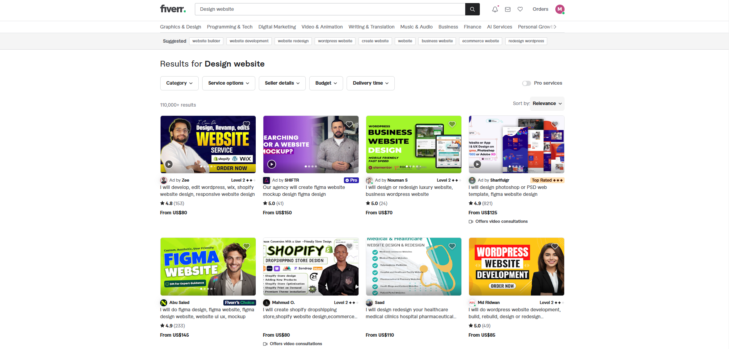Select the website builder suggestion
The height and width of the screenshot is (349, 729).
(x=206, y=41)
